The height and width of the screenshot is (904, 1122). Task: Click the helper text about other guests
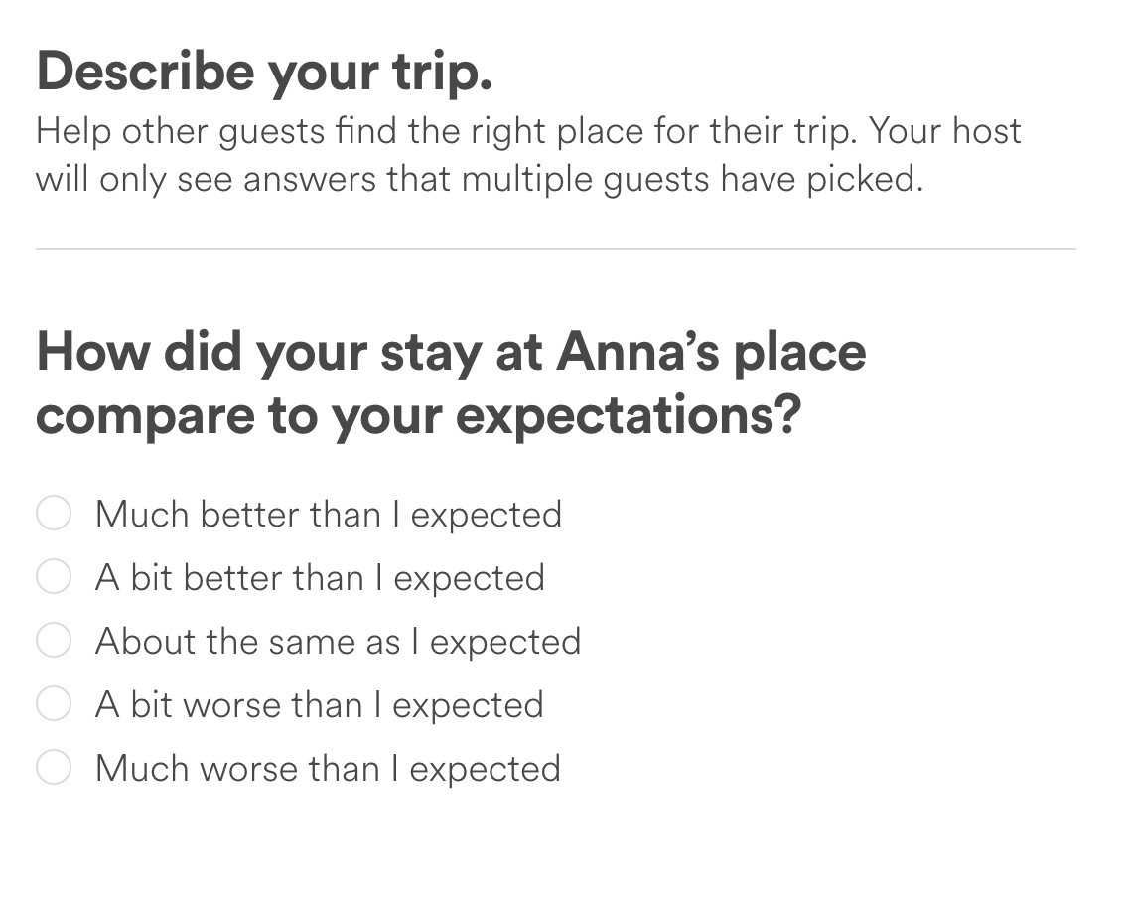(x=529, y=154)
